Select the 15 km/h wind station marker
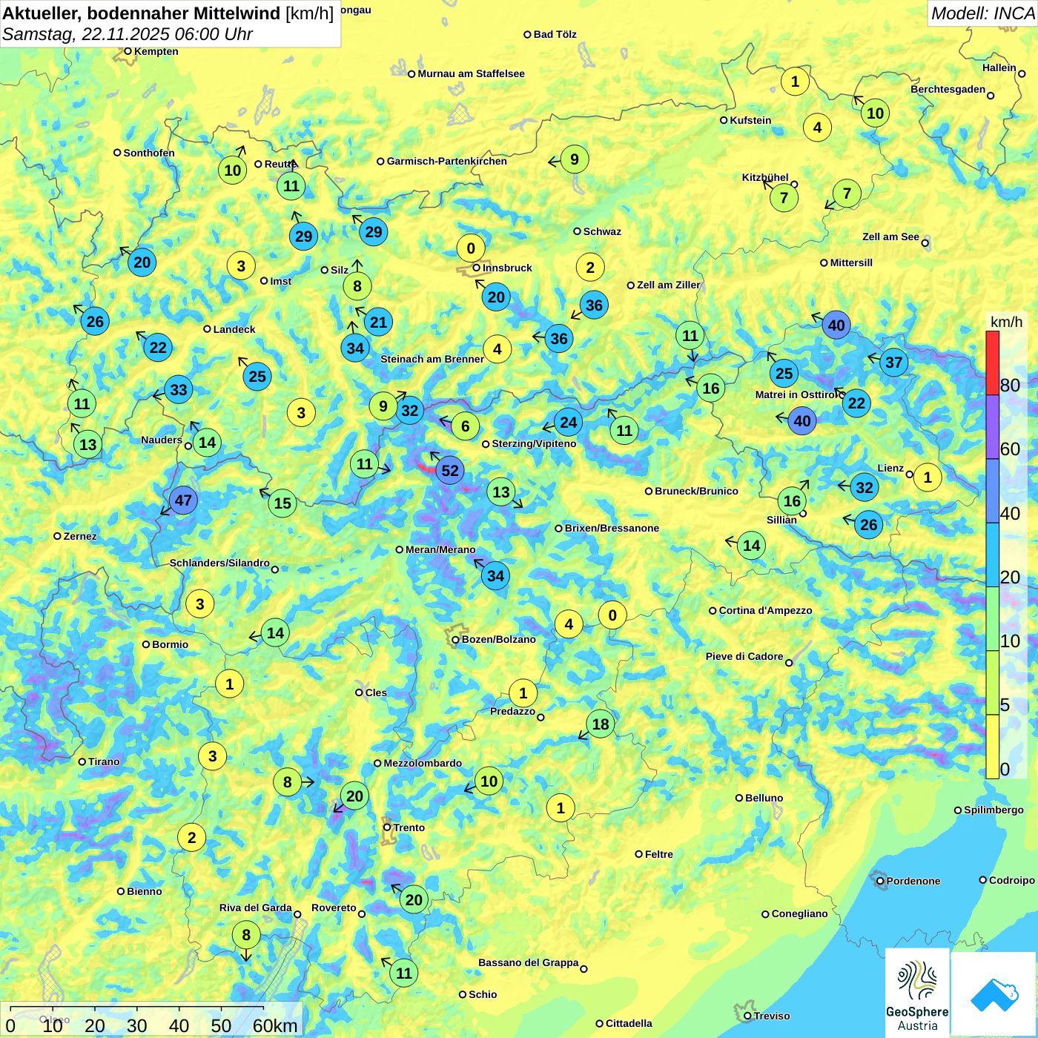 tap(282, 503)
